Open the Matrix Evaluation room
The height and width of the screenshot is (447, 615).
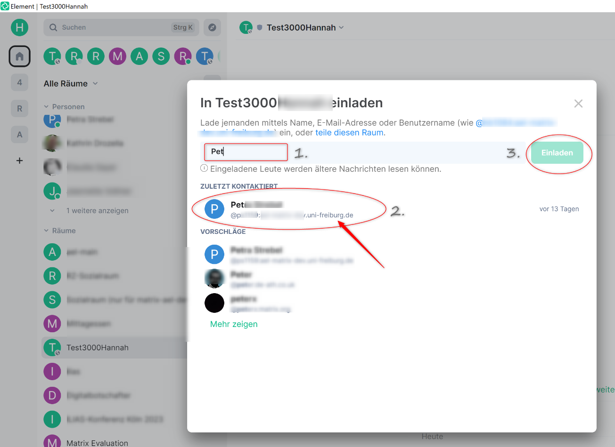pos(97,443)
